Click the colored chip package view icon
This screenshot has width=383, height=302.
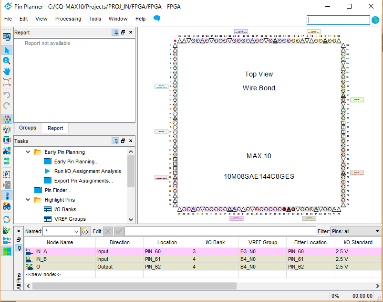tap(7, 119)
